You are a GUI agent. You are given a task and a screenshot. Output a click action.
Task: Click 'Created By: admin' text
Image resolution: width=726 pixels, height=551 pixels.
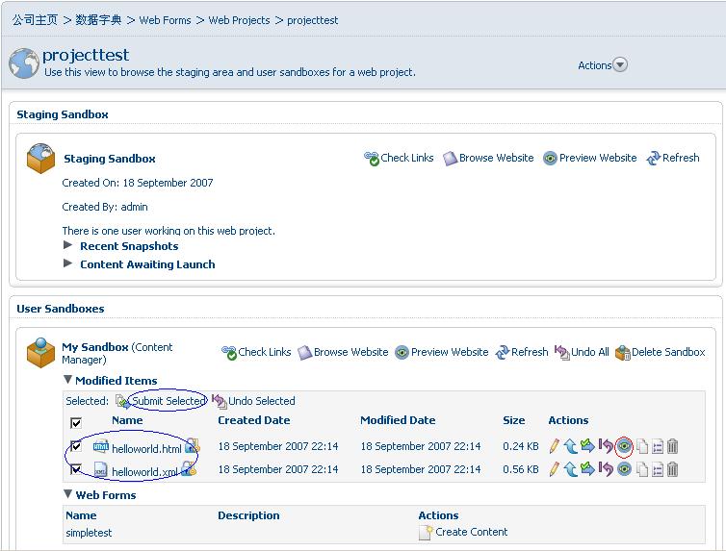coord(105,207)
